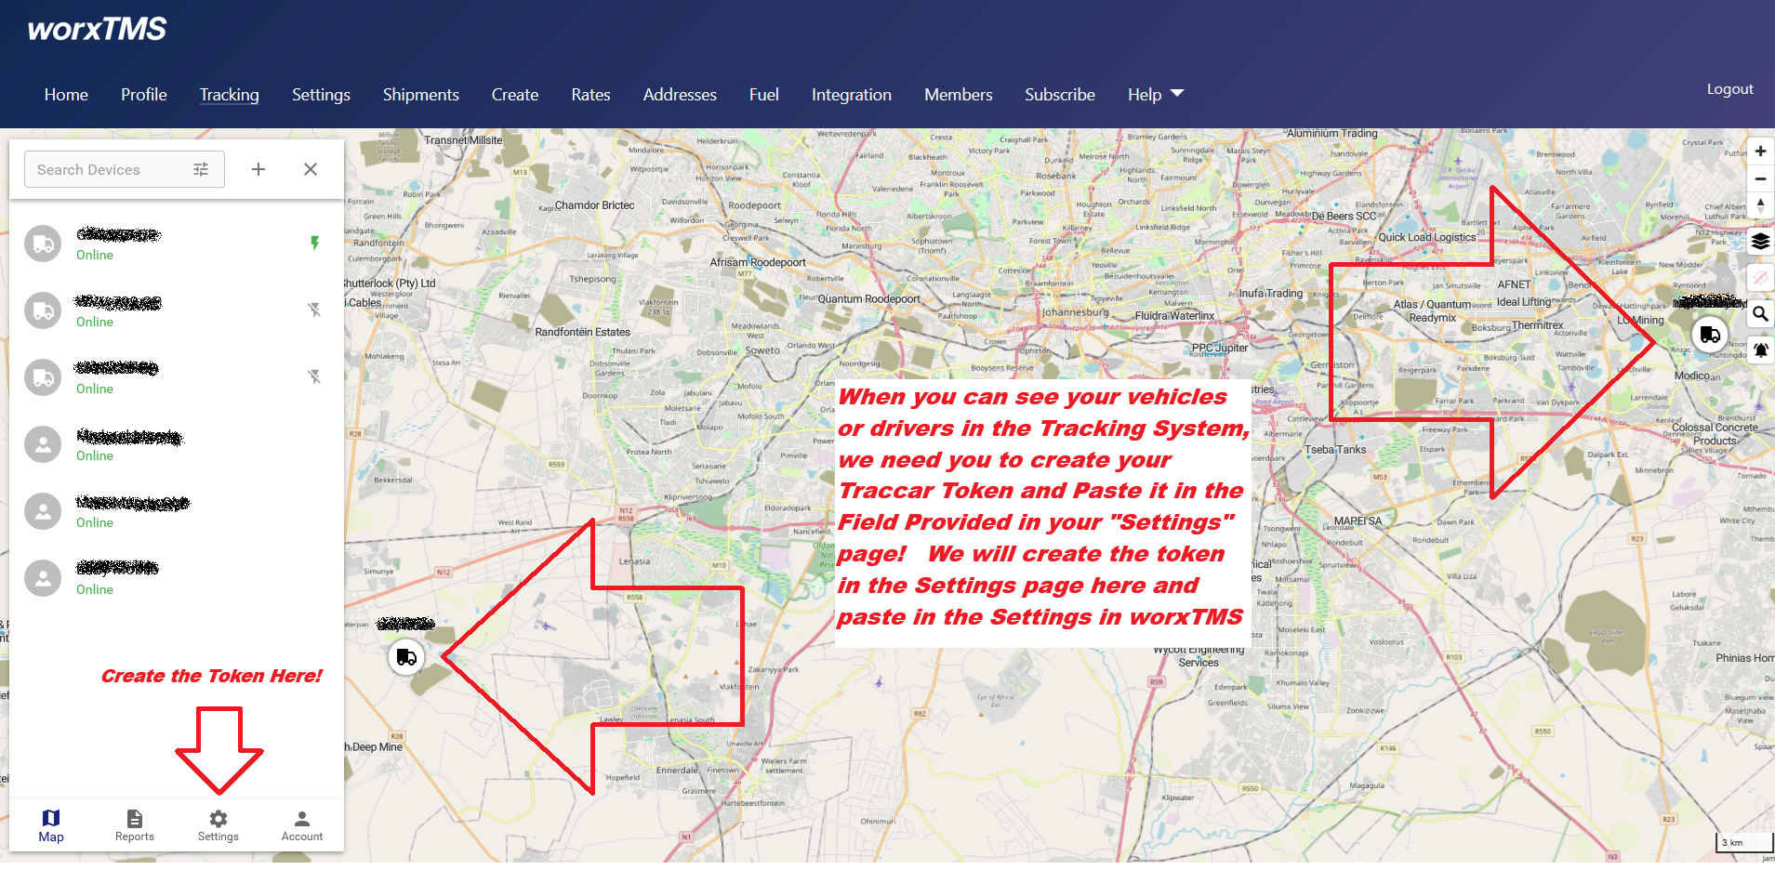1775x883 pixels.
Task: Open Profile page
Action: tap(144, 95)
